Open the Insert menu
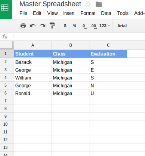Viewport: 145px width, 156px height. (x=69, y=13)
